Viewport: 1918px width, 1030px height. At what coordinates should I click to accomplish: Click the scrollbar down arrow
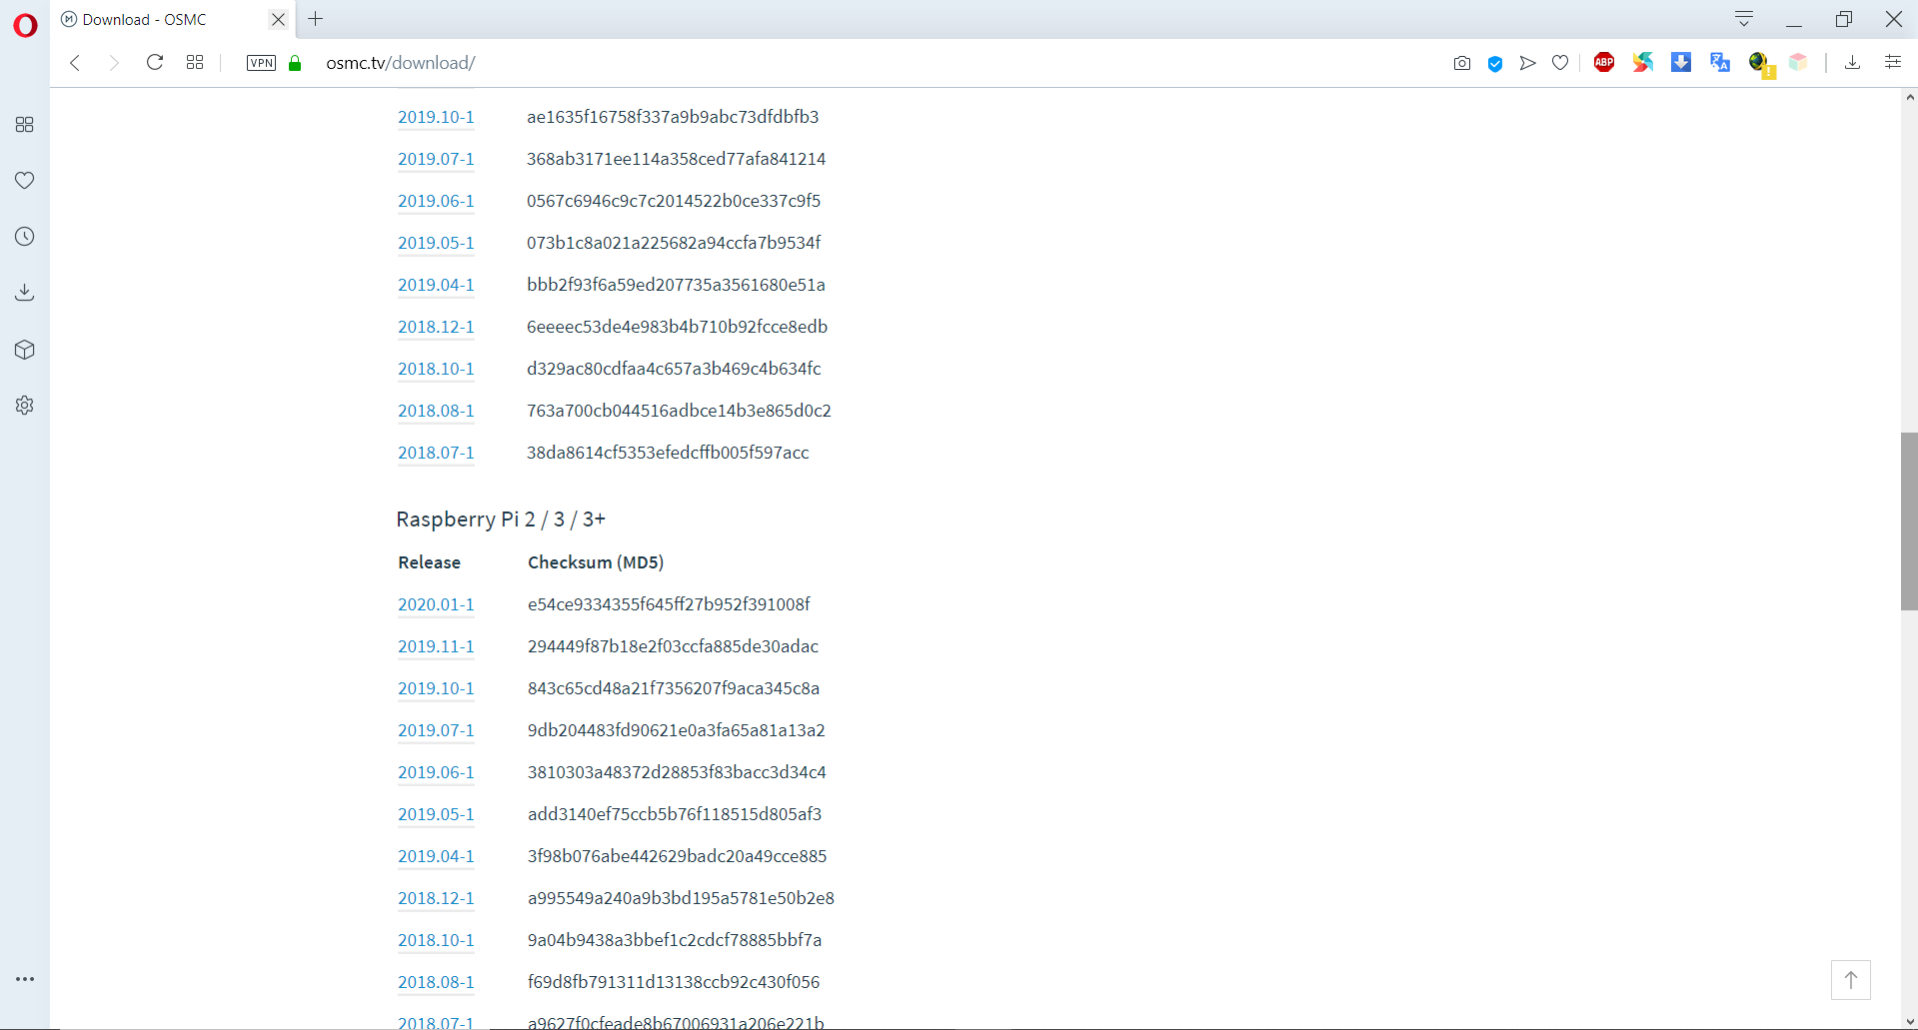coord(1910,1022)
